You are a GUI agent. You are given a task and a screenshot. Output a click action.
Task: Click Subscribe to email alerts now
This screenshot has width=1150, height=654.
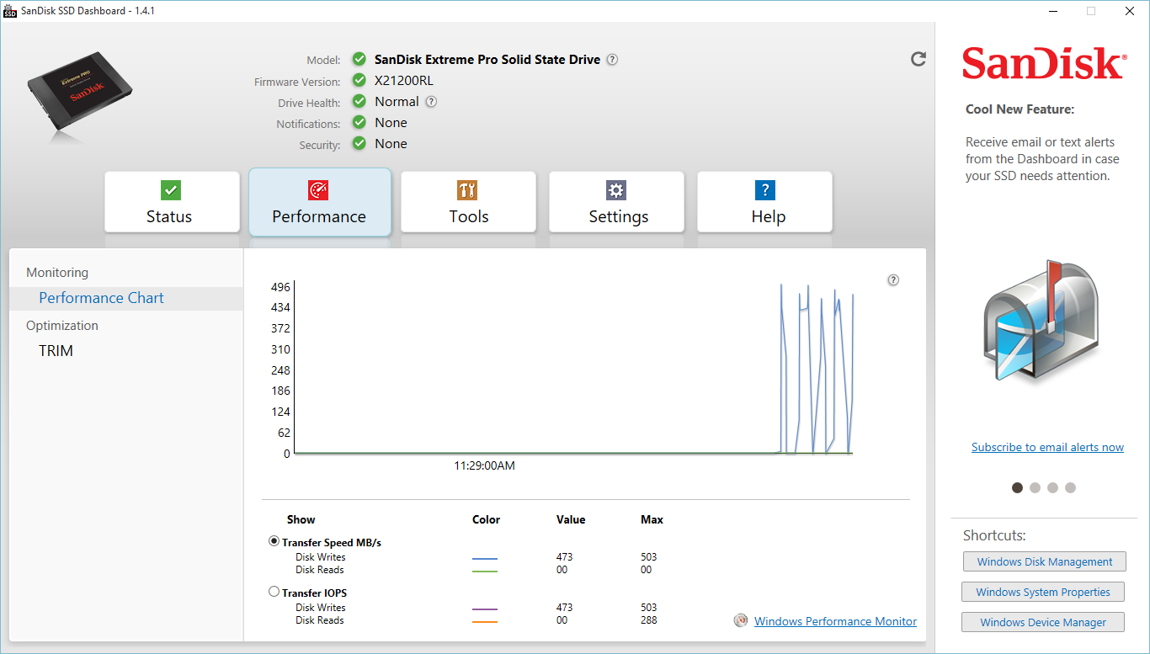coord(1047,447)
